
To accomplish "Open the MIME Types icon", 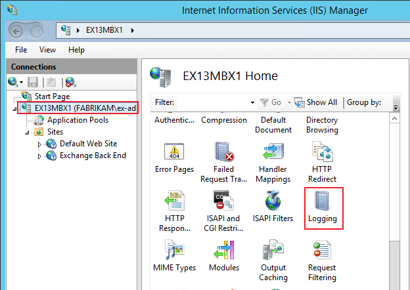I will click(174, 250).
